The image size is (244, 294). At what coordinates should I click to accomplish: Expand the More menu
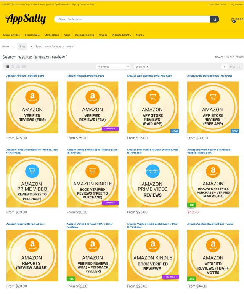(x=140, y=35)
